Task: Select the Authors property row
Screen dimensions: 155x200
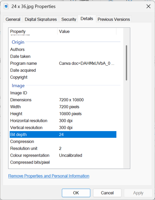Action: [63, 49]
